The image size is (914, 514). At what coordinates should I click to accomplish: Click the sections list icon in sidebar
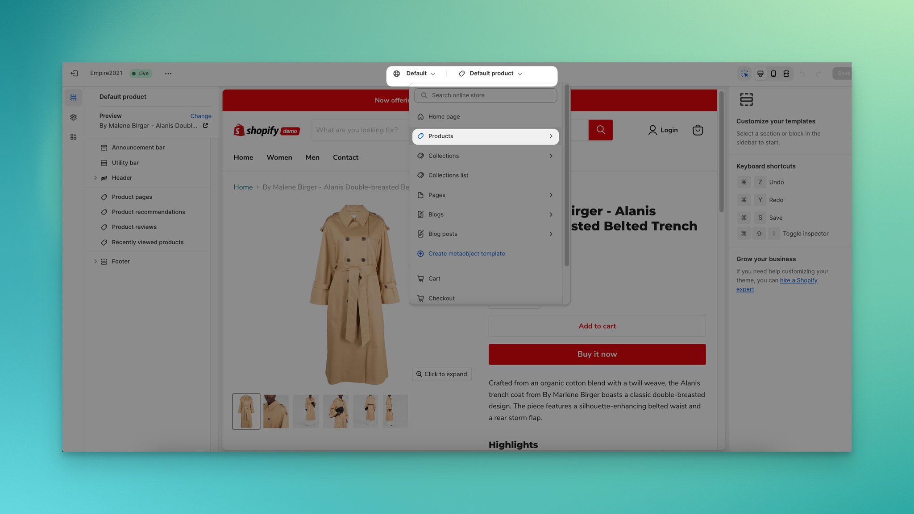[x=74, y=97]
